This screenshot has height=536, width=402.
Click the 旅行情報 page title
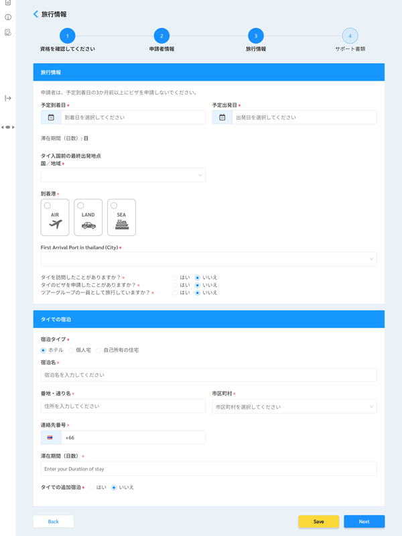tap(54, 14)
